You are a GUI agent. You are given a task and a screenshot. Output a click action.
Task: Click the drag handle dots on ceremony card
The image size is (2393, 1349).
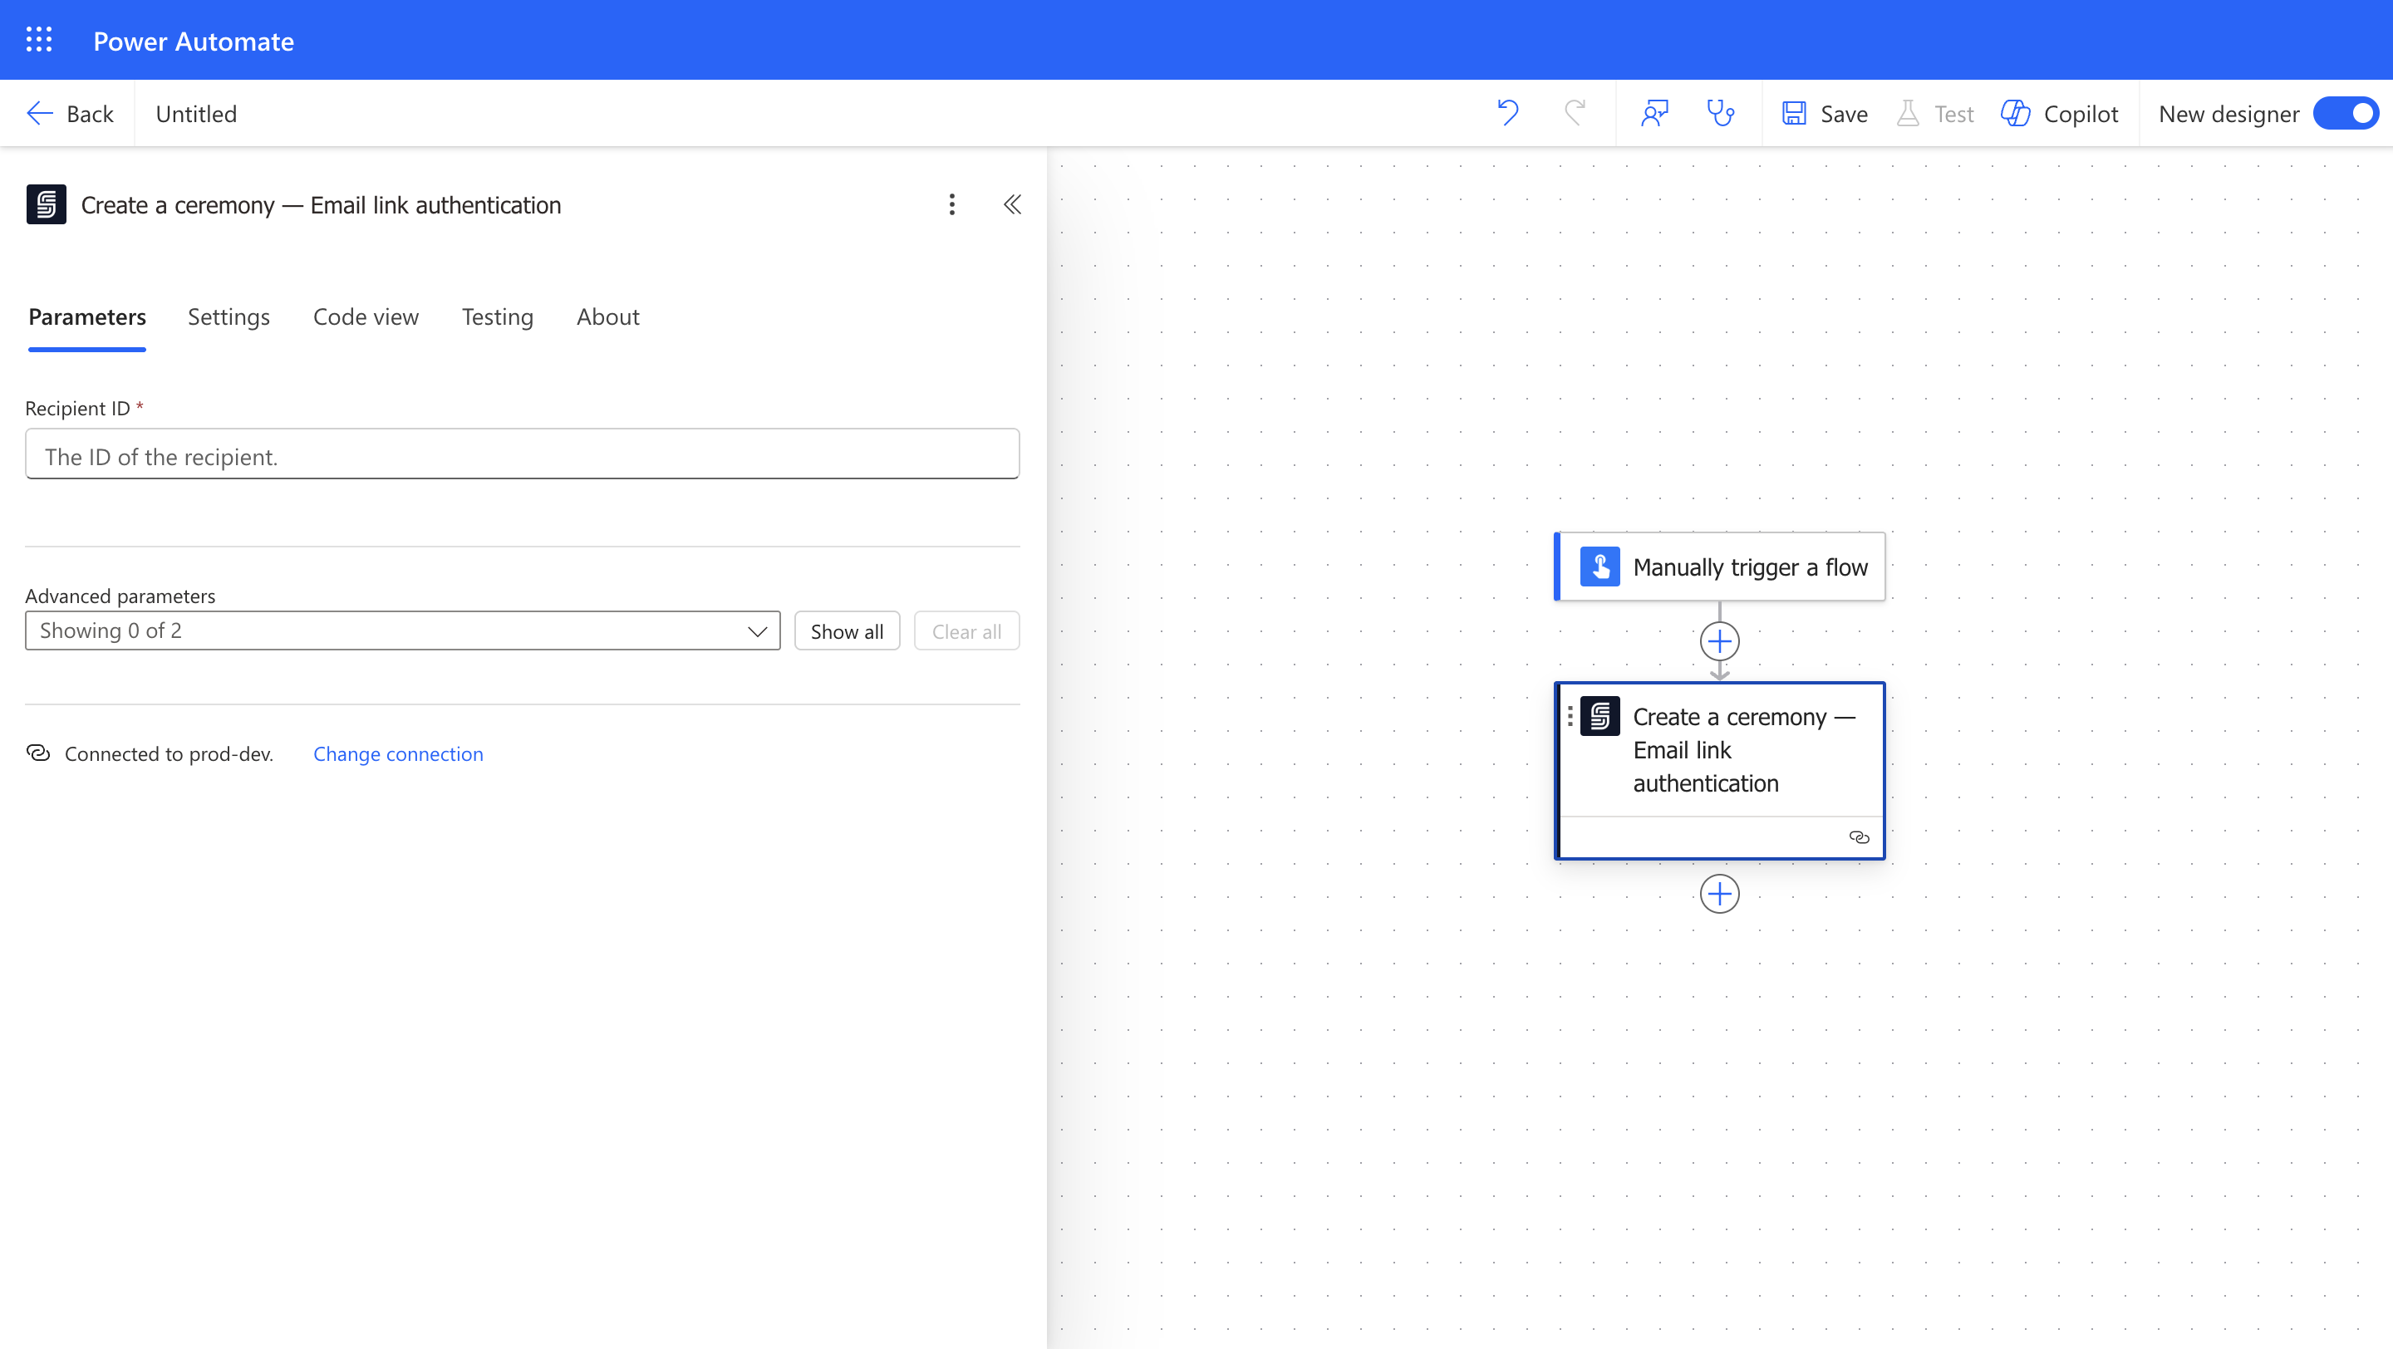tap(1570, 716)
